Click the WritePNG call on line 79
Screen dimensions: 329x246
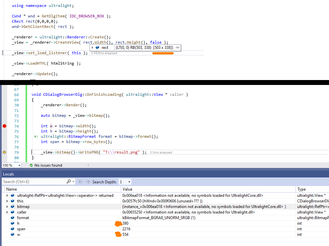pos(89,152)
